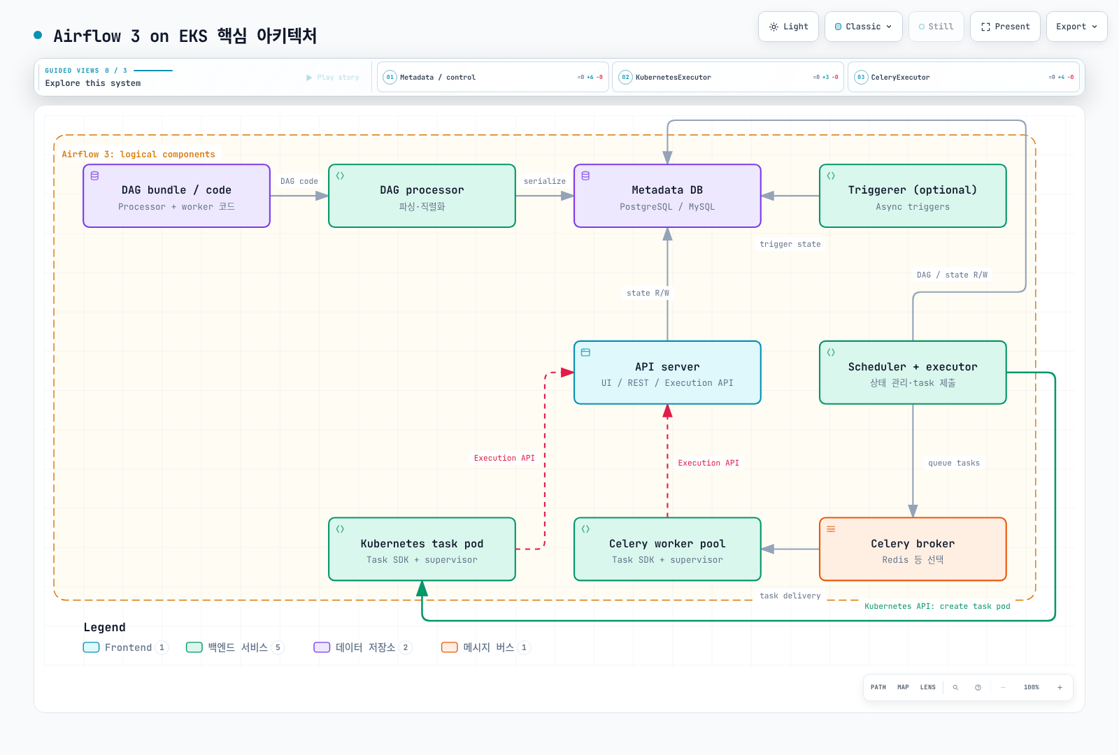Open the Classic style dropdown
The image size is (1119, 755).
coord(864,27)
